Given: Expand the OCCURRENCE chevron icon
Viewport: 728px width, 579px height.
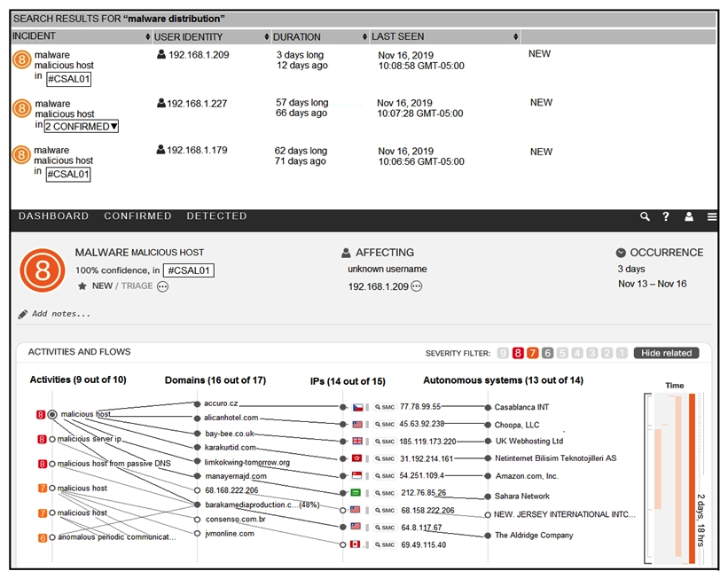Looking at the screenshot, I should (x=621, y=253).
